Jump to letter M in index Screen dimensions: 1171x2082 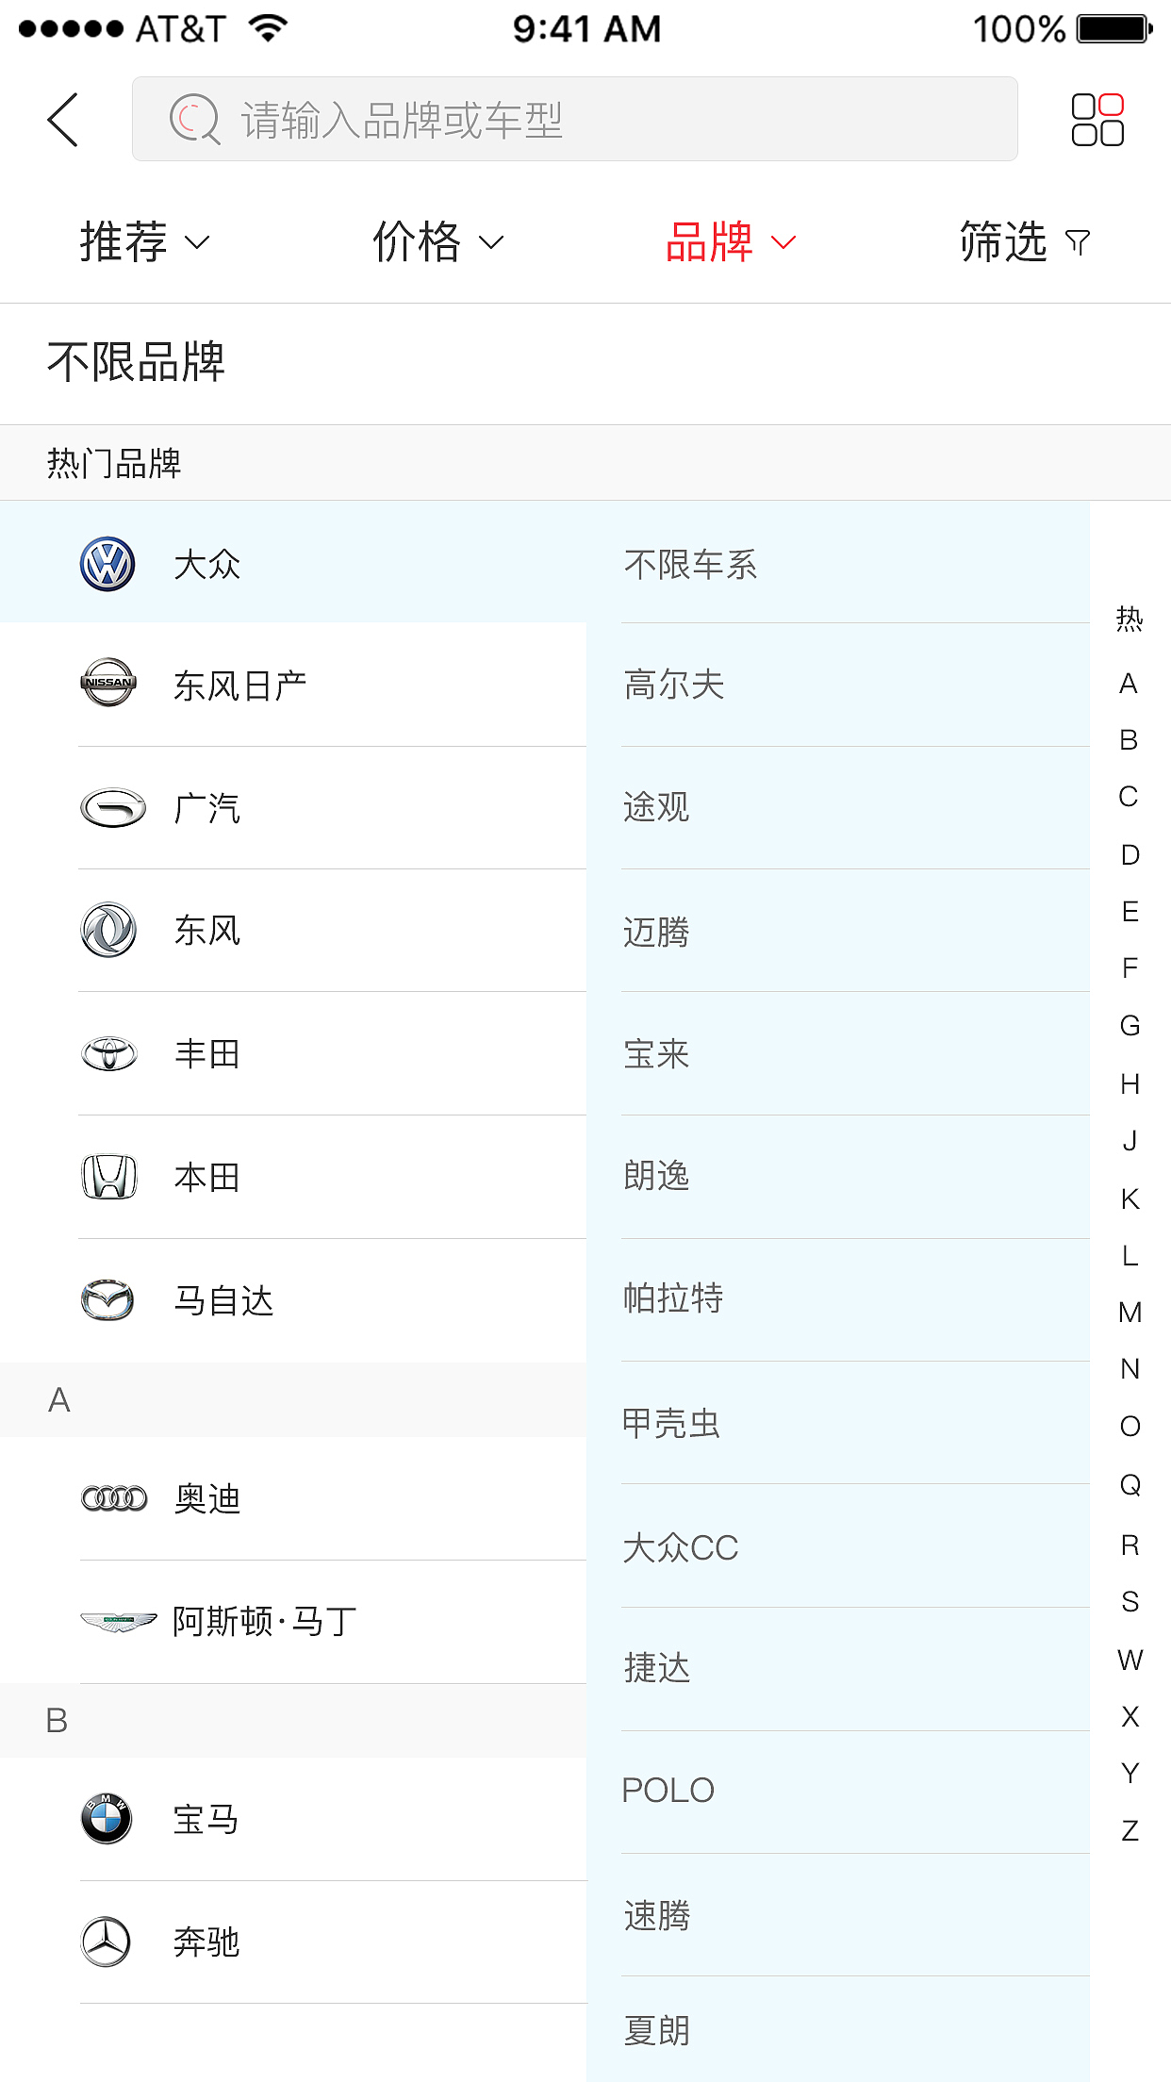[1130, 1313]
